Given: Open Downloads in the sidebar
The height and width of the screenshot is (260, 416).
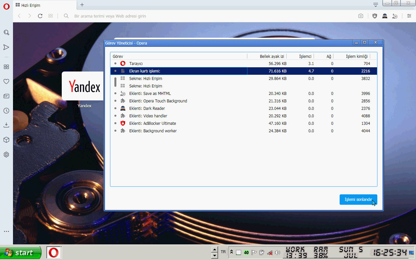Looking at the screenshot, I should click(x=6, y=125).
